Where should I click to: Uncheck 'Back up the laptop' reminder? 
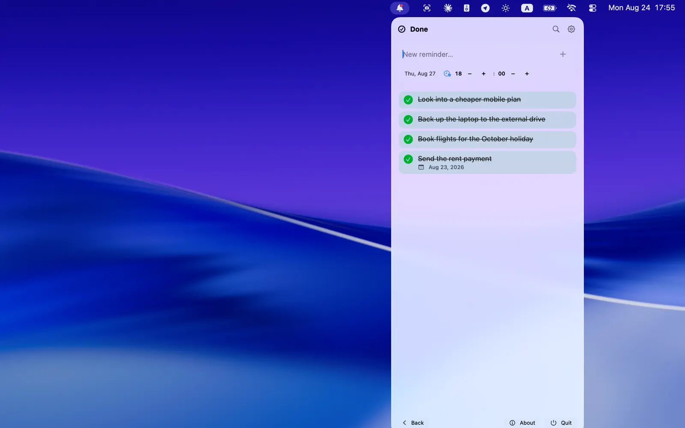click(x=408, y=119)
